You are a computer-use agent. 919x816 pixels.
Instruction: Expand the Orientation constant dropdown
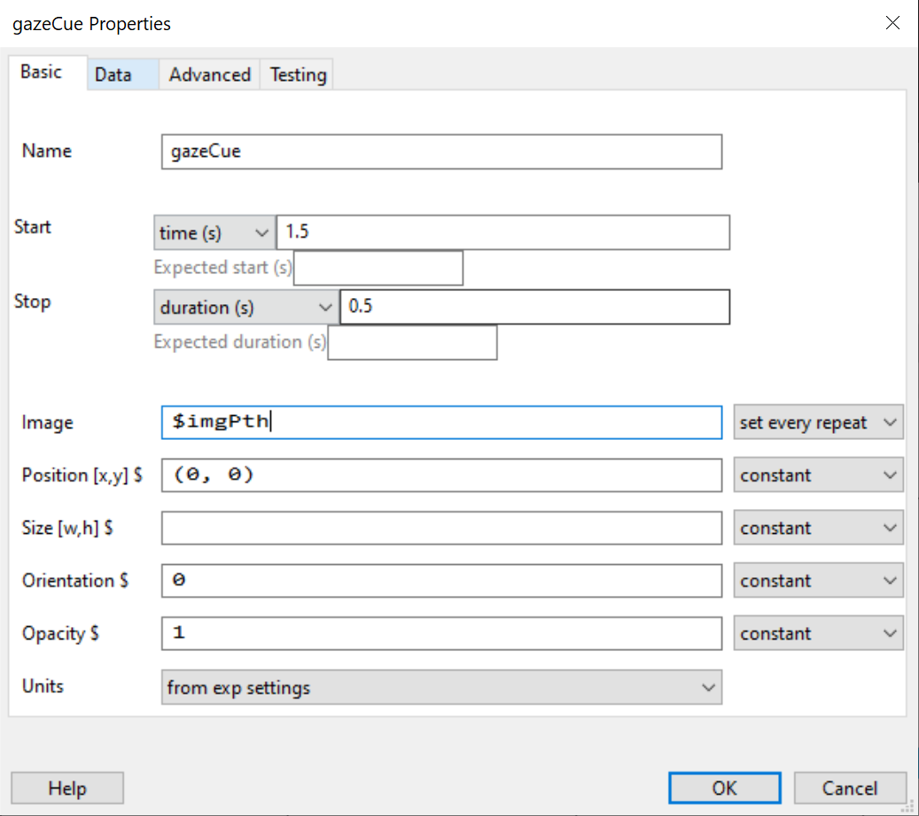pyautogui.click(x=818, y=581)
